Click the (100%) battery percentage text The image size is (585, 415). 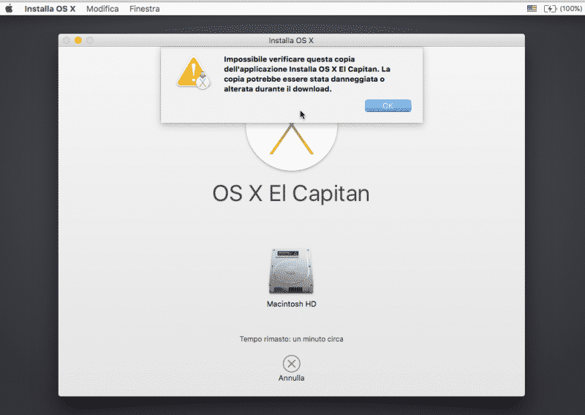(571, 9)
